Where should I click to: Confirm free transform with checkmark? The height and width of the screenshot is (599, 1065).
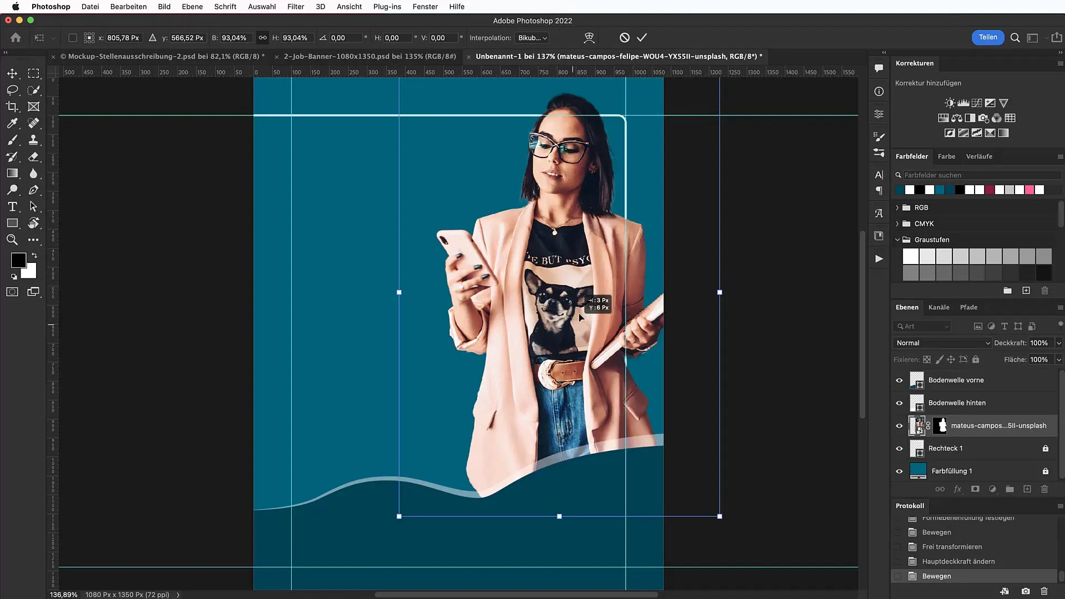tap(642, 37)
